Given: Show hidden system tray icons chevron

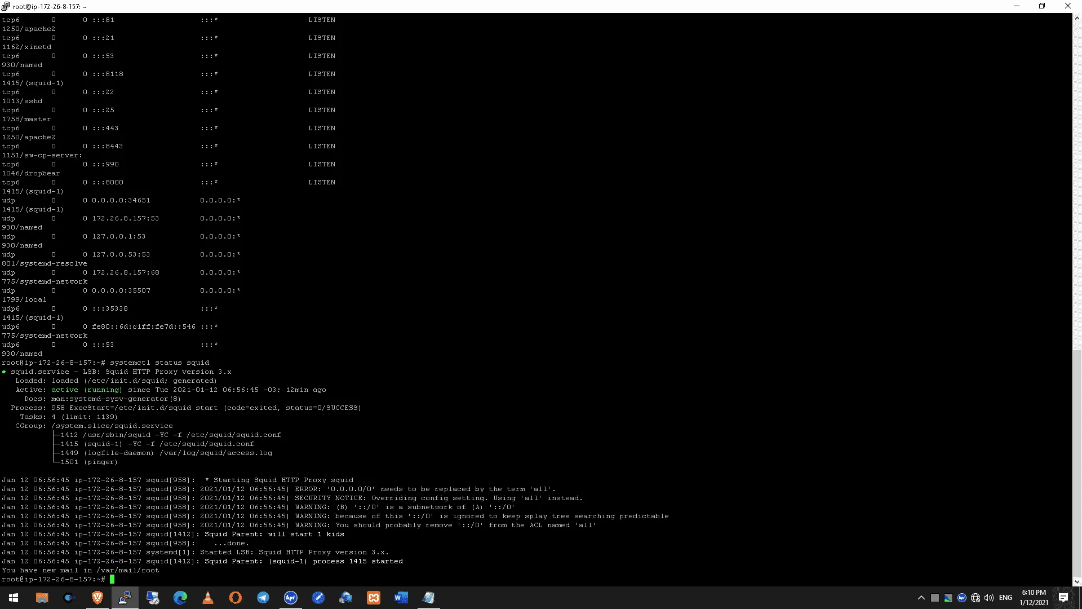Looking at the screenshot, I should pos(921,598).
